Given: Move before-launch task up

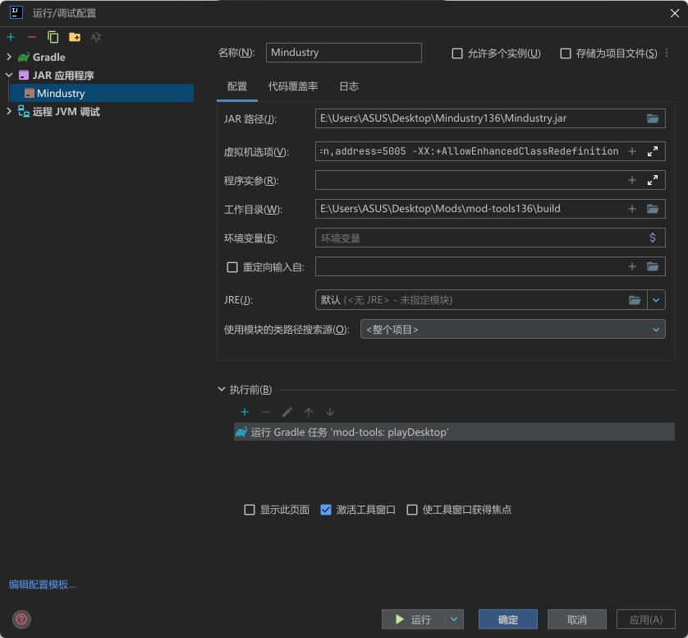Looking at the screenshot, I should tap(309, 412).
